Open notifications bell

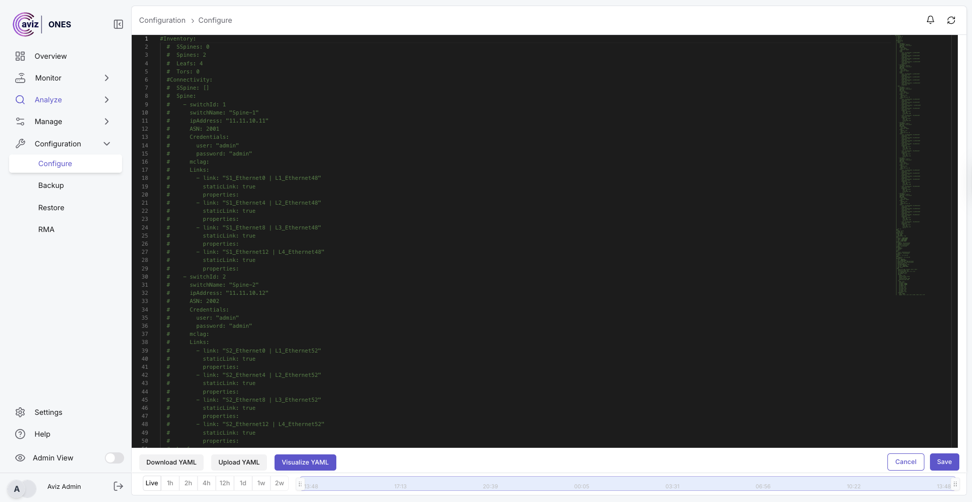930,20
